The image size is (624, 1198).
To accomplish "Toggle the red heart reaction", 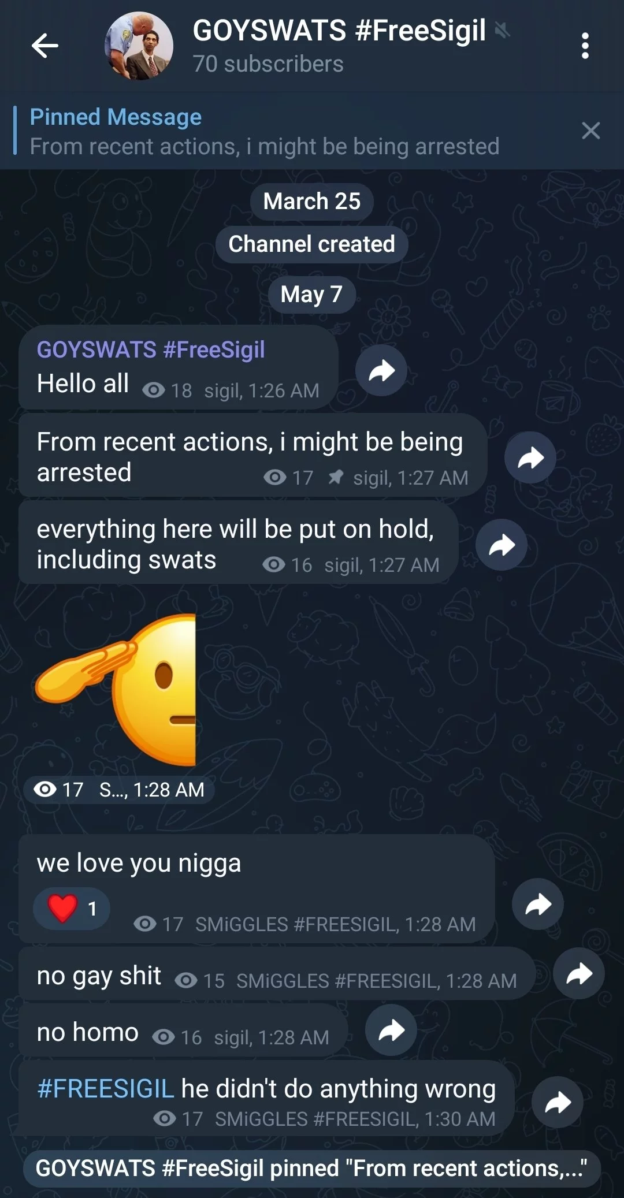I will (x=72, y=908).
